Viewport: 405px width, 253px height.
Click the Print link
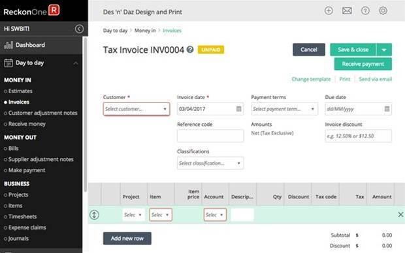pyautogui.click(x=345, y=79)
